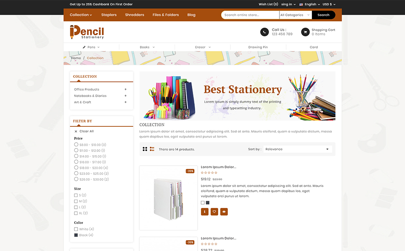Open Files & Folders navigation item
The width and height of the screenshot is (405, 251).
(165, 15)
